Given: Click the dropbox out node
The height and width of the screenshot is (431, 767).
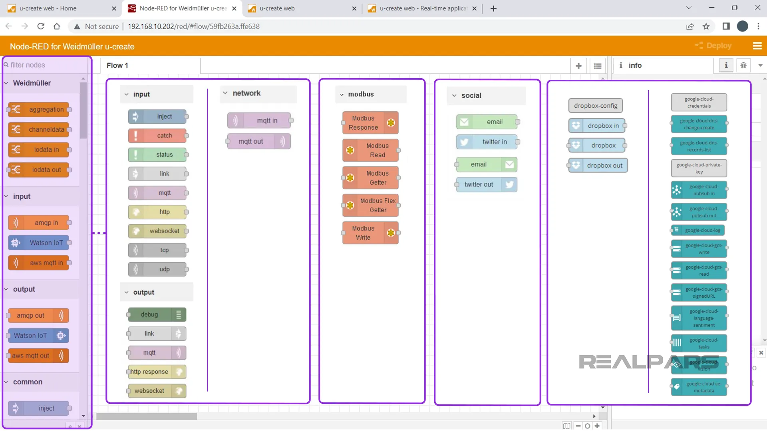Looking at the screenshot, I should click(598, 165).
